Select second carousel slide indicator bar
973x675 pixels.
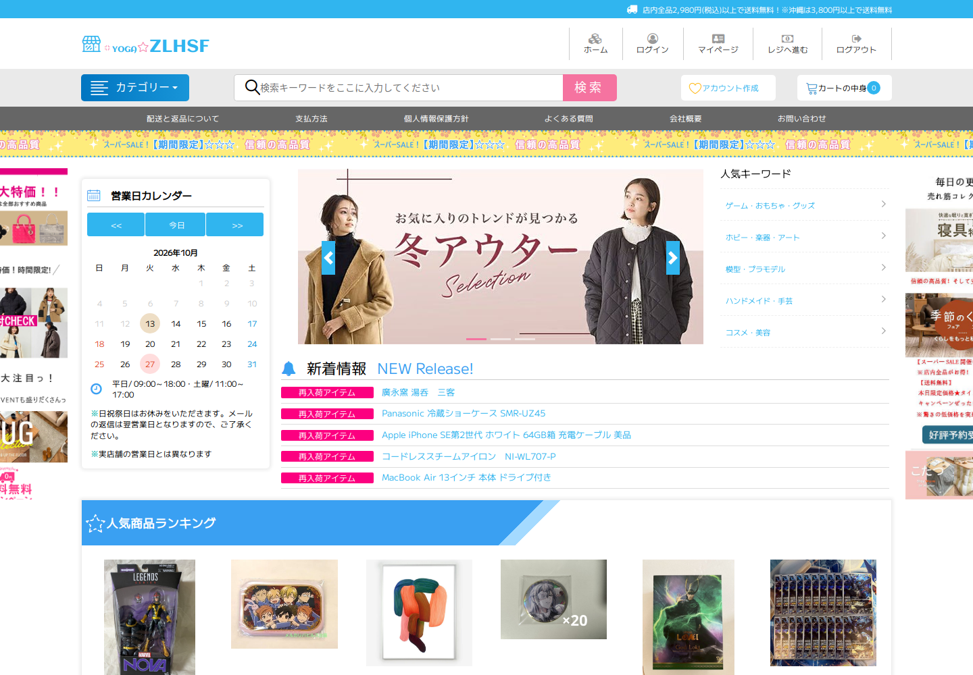(x=501, y=339)
